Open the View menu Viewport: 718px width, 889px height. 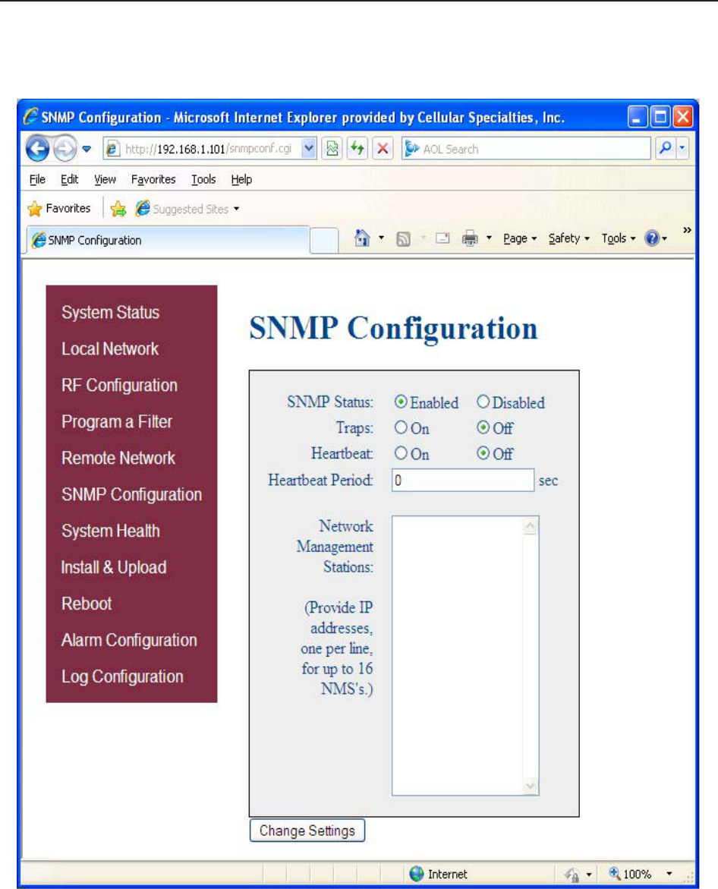(105, 180)
